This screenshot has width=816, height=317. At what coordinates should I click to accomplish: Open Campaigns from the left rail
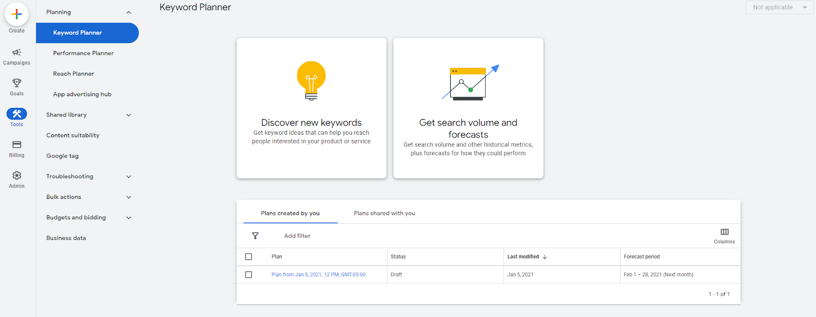(x=16, y=56)
